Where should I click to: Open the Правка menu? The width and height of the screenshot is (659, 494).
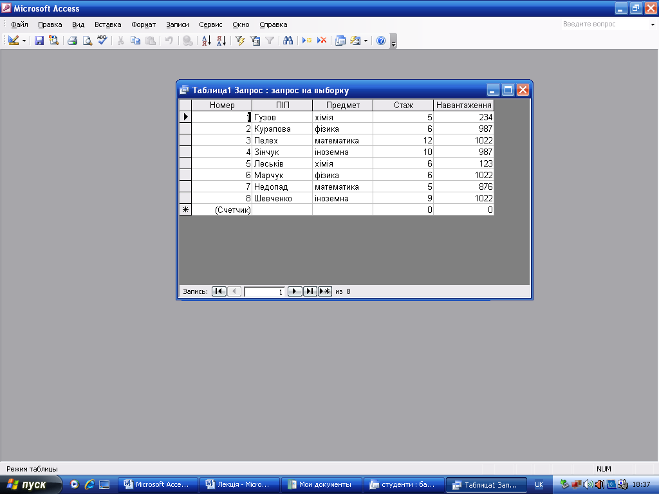pos(50,24)
